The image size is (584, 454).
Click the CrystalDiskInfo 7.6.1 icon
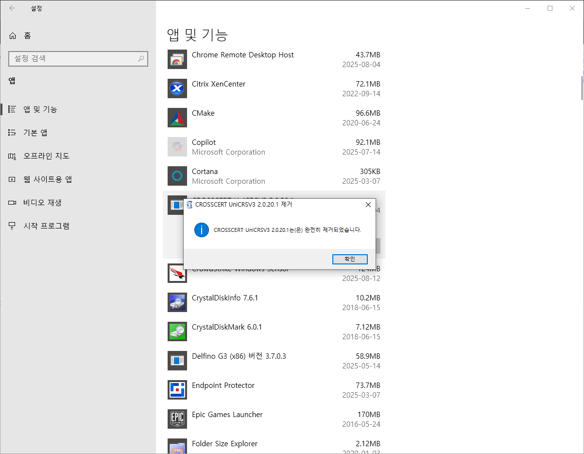[x=177, y=302]
